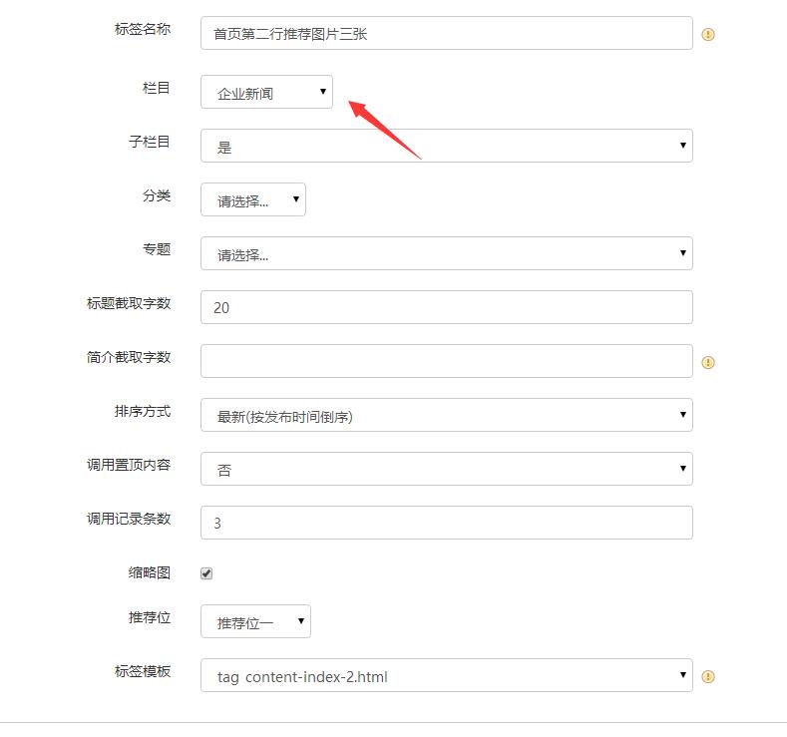Click the 调用记录条数 input field
The image size is (787, 737).
coord(446,523)
